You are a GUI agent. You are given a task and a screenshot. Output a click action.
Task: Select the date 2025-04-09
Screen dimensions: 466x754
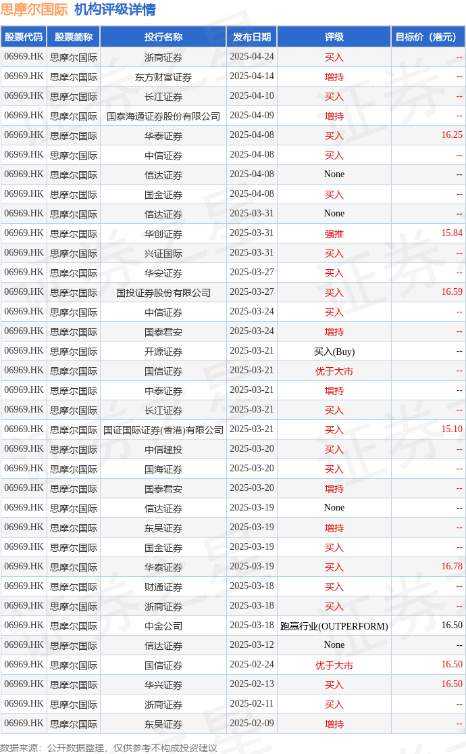(x=252, y=116)
